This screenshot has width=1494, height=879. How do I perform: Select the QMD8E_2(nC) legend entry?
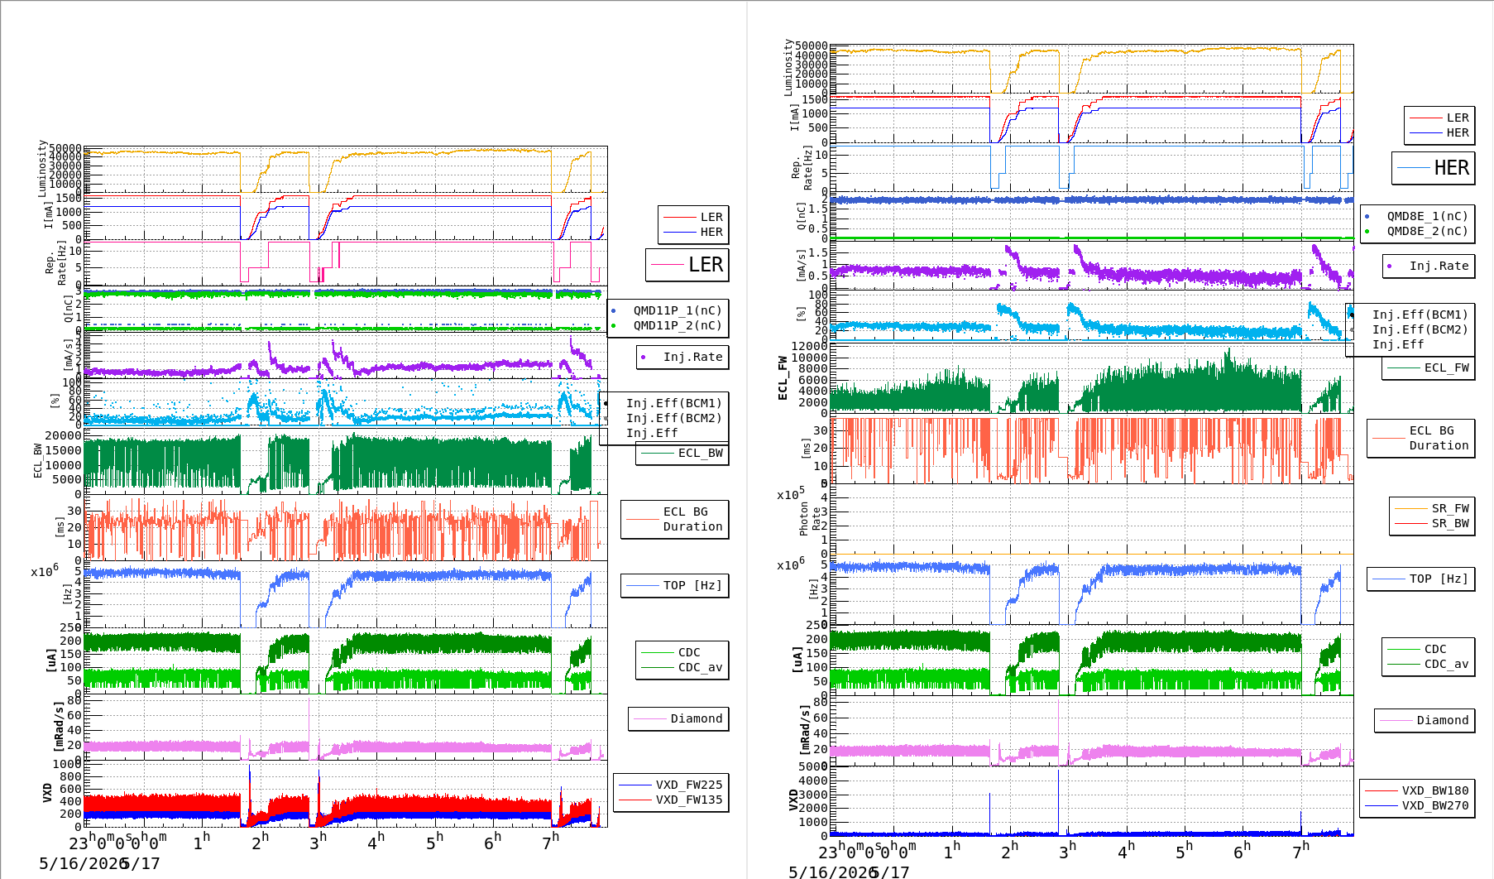(1415, 231)
